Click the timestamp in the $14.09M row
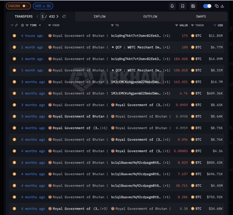This screenshot has width=233, height=215. click(x=32, y=59)
